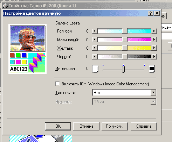This screenshot has height=142, width=172.
Task: Click the Баланс цвета label
Action: (68, 23)
